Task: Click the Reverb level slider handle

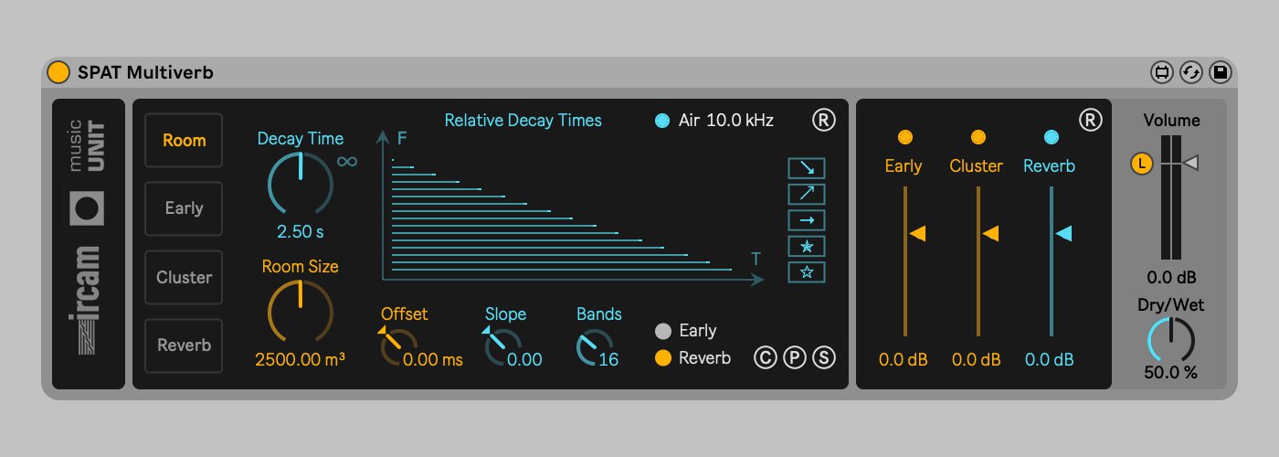Action: [x=1063, y=234]
